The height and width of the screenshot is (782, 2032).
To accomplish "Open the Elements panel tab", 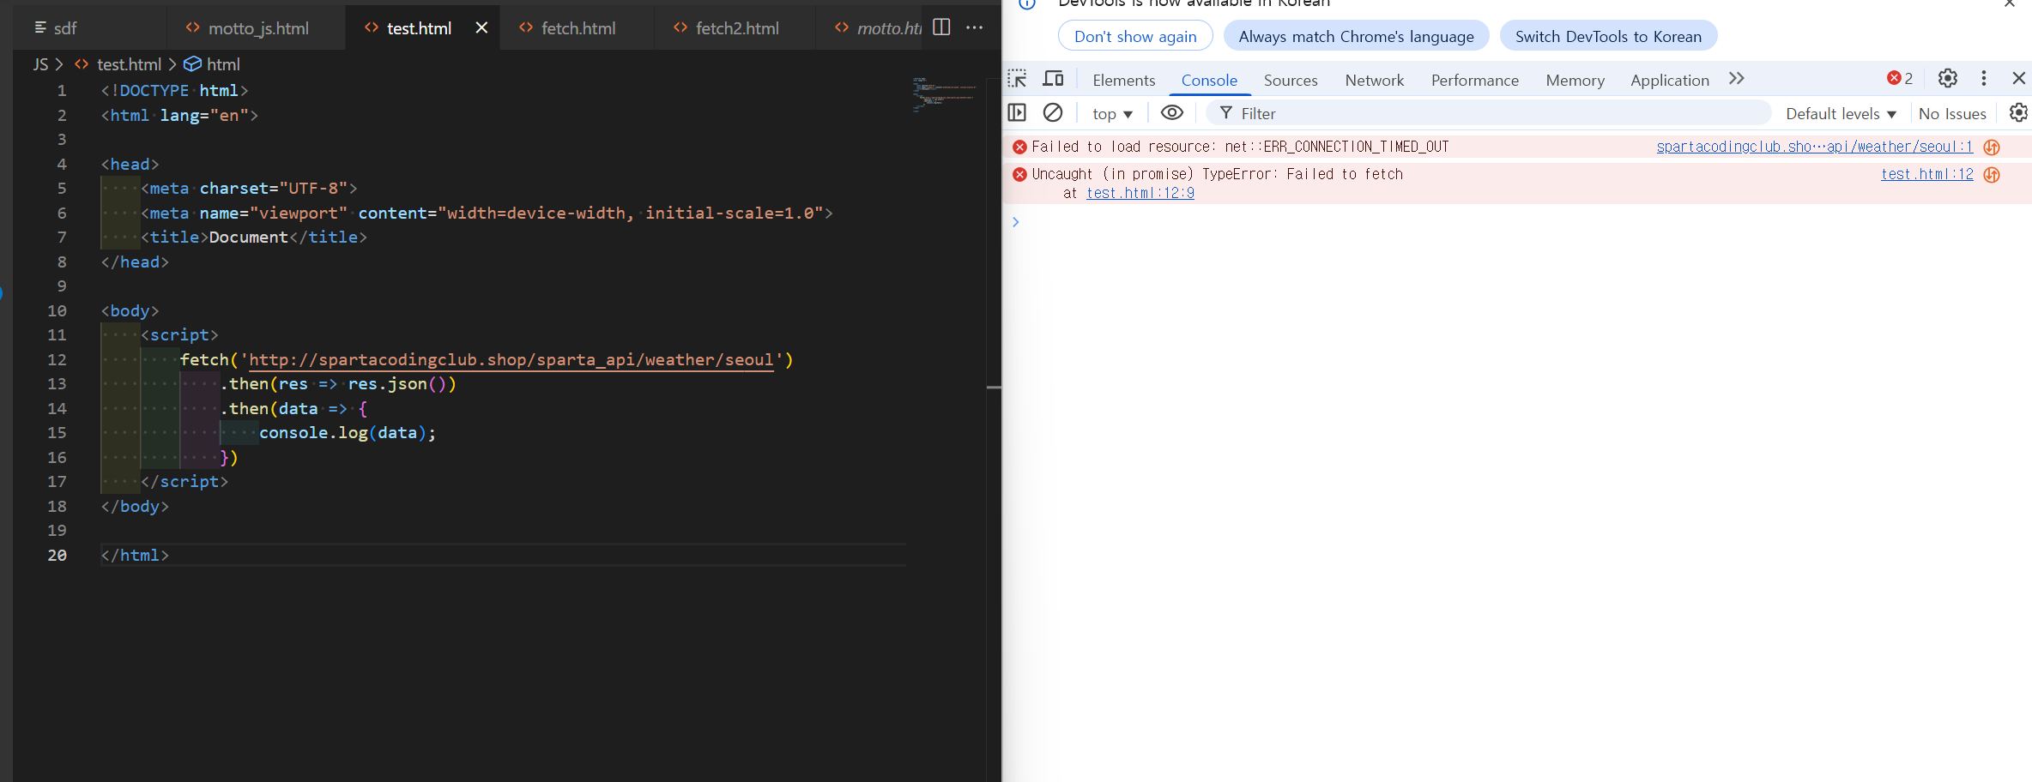I will point(1124,80).
